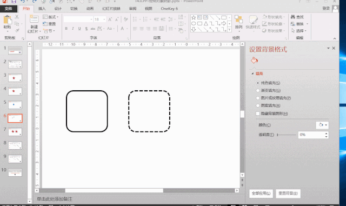Select the right arrow shape in gallery
Viewport: 346px width, 206px height.
pos(223,23)
